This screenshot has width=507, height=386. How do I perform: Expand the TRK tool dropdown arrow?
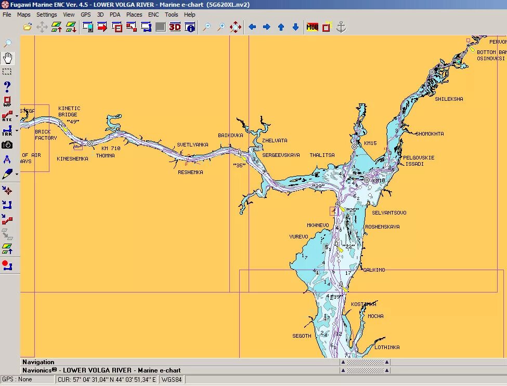[x=17, y=130]
